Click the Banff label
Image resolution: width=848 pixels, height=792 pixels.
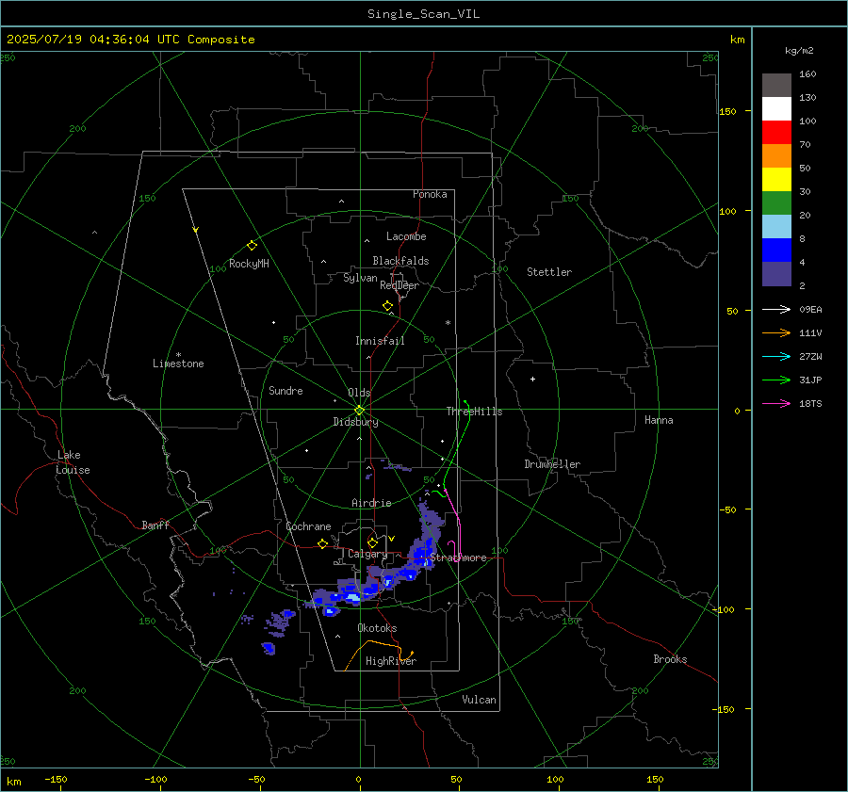[x=155, y=525]
